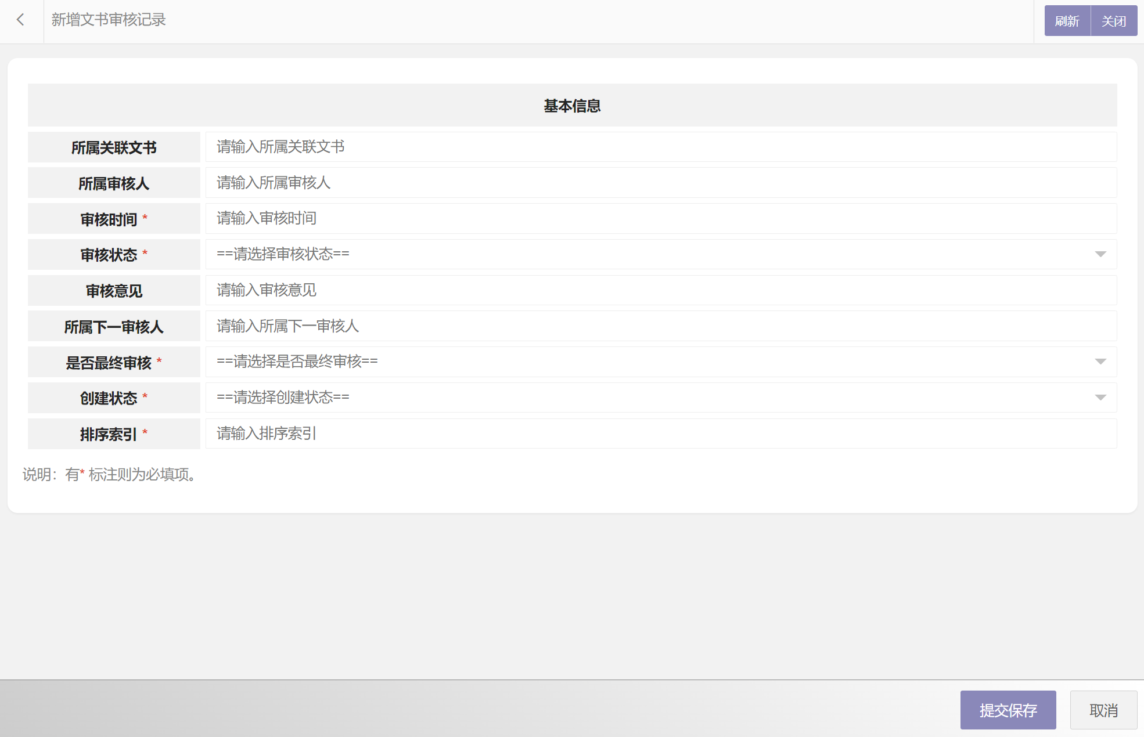Expand the 是否最终审核 dropdown arrow
This screenshot has height=737, width=1144.
click(x=1100, y=362)
